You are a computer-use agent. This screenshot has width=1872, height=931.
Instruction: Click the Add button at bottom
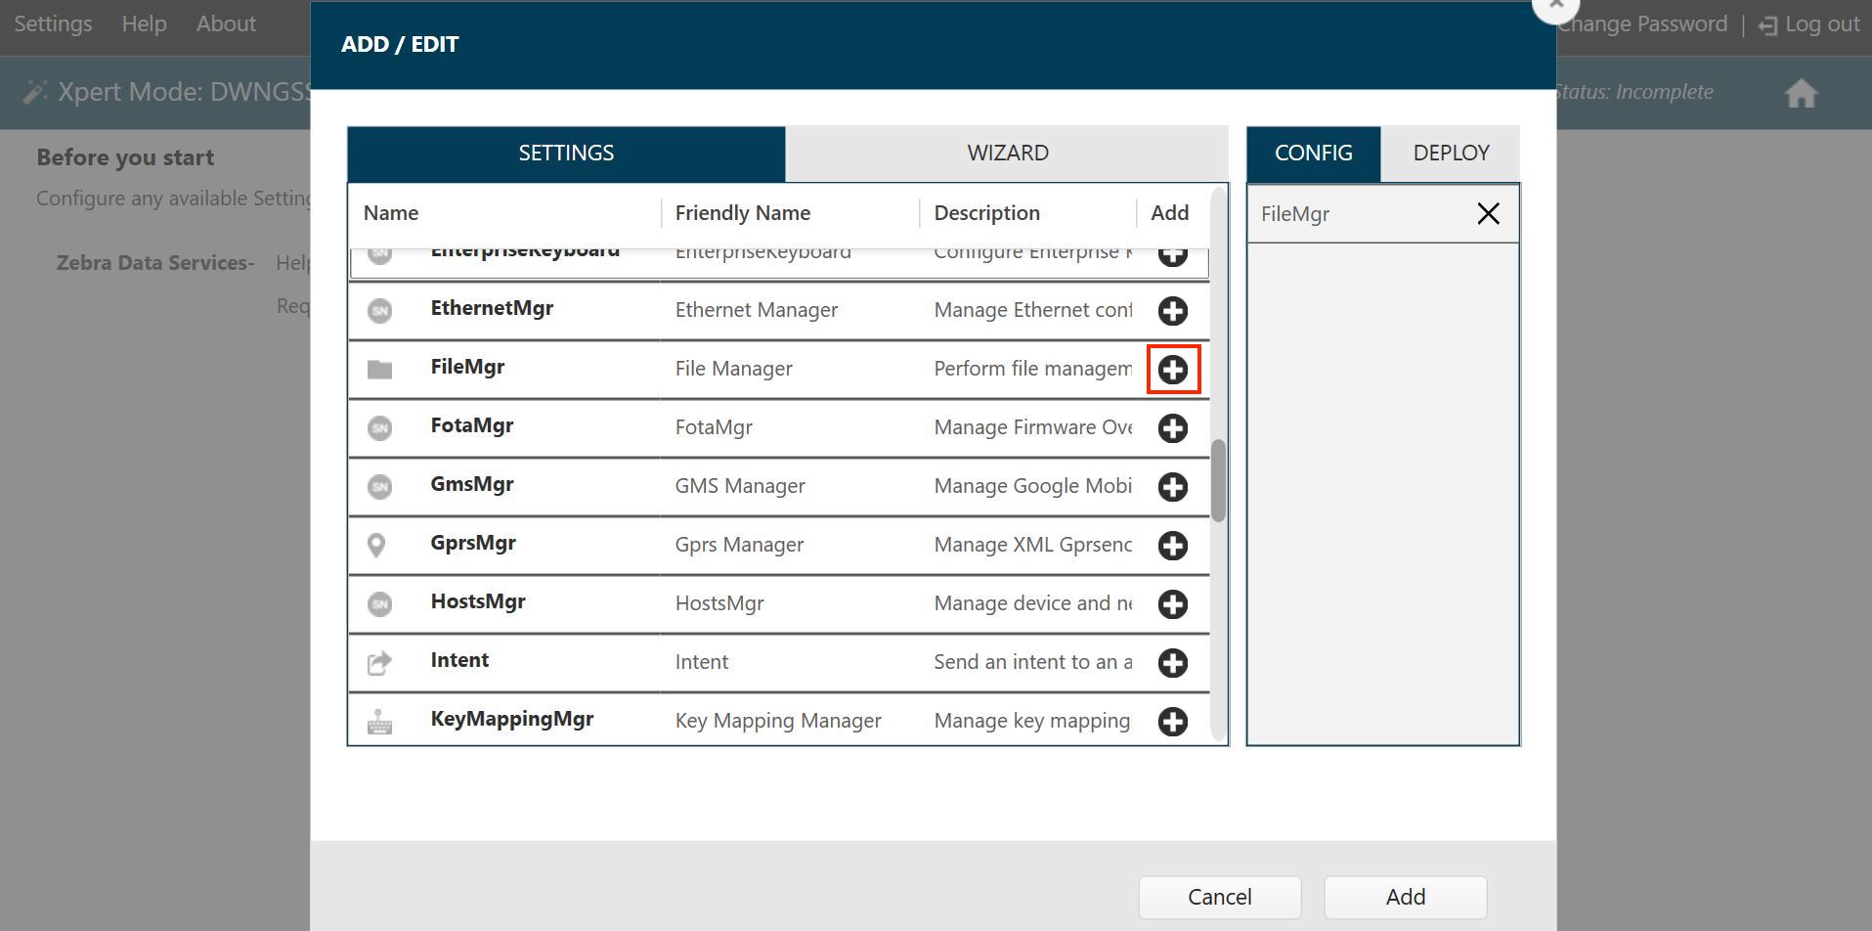click(x=1405, y=897)
